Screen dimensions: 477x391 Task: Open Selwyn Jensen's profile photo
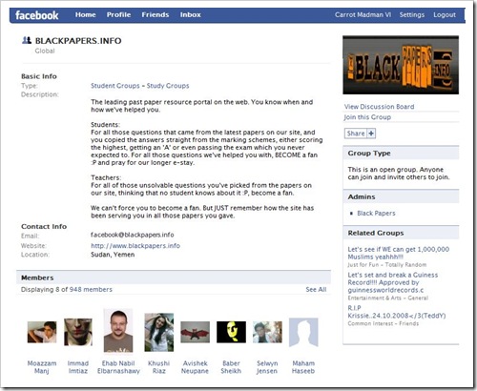coord(267,332)
